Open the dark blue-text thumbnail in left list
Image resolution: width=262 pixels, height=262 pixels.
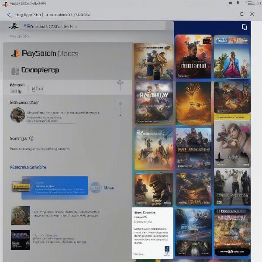pyautogui.click(x=21, y=240)
